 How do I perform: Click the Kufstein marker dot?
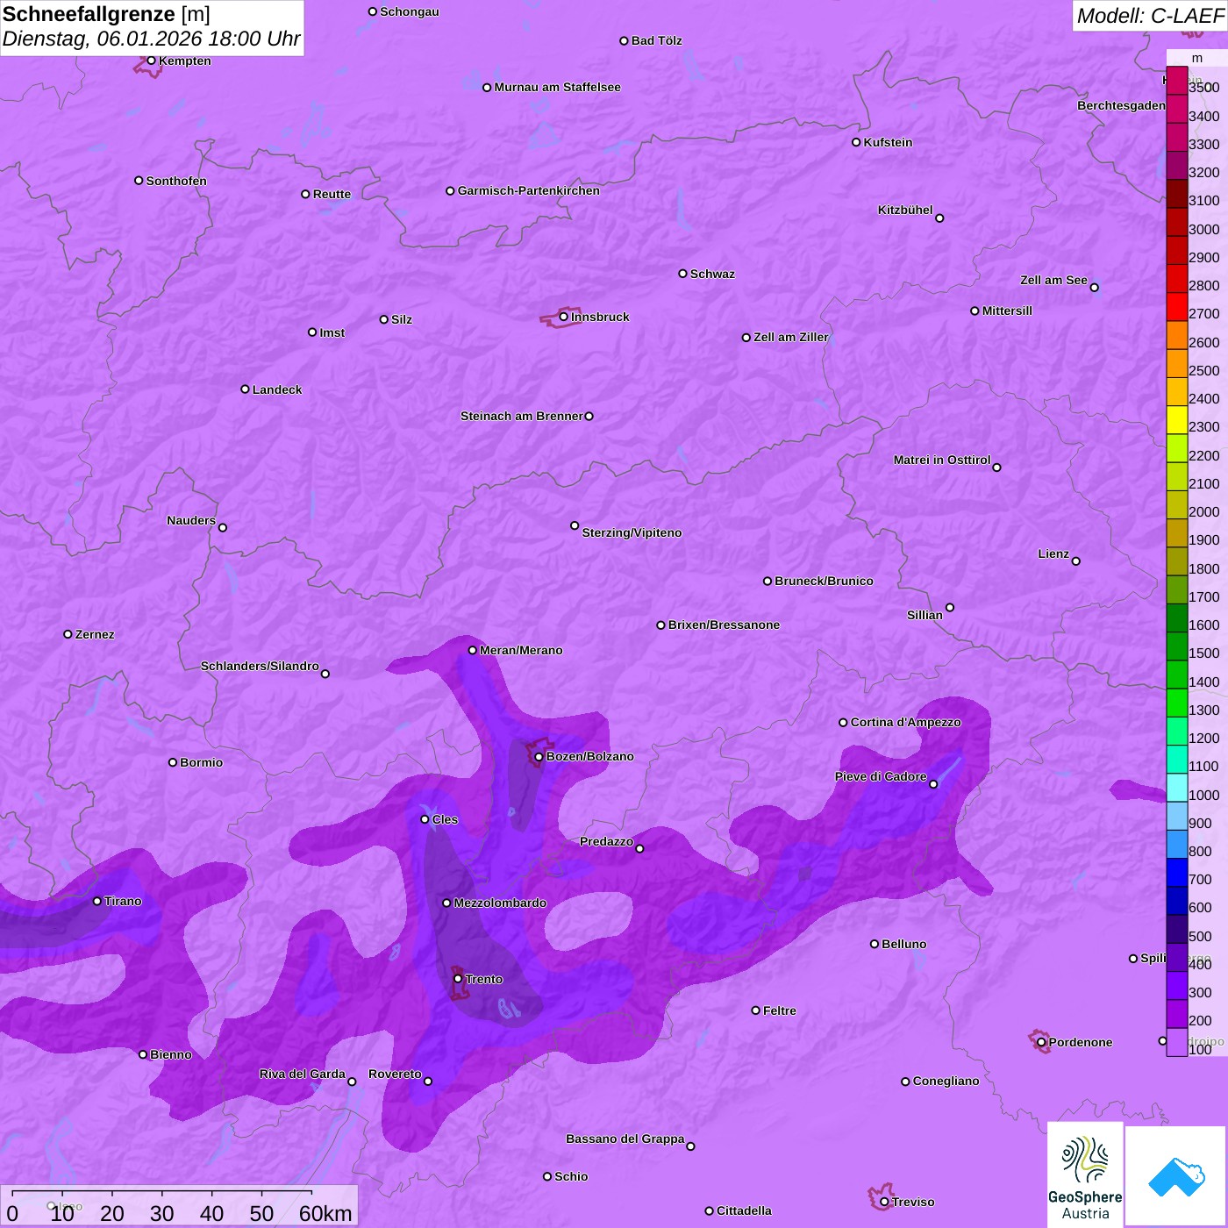[856, 142]
